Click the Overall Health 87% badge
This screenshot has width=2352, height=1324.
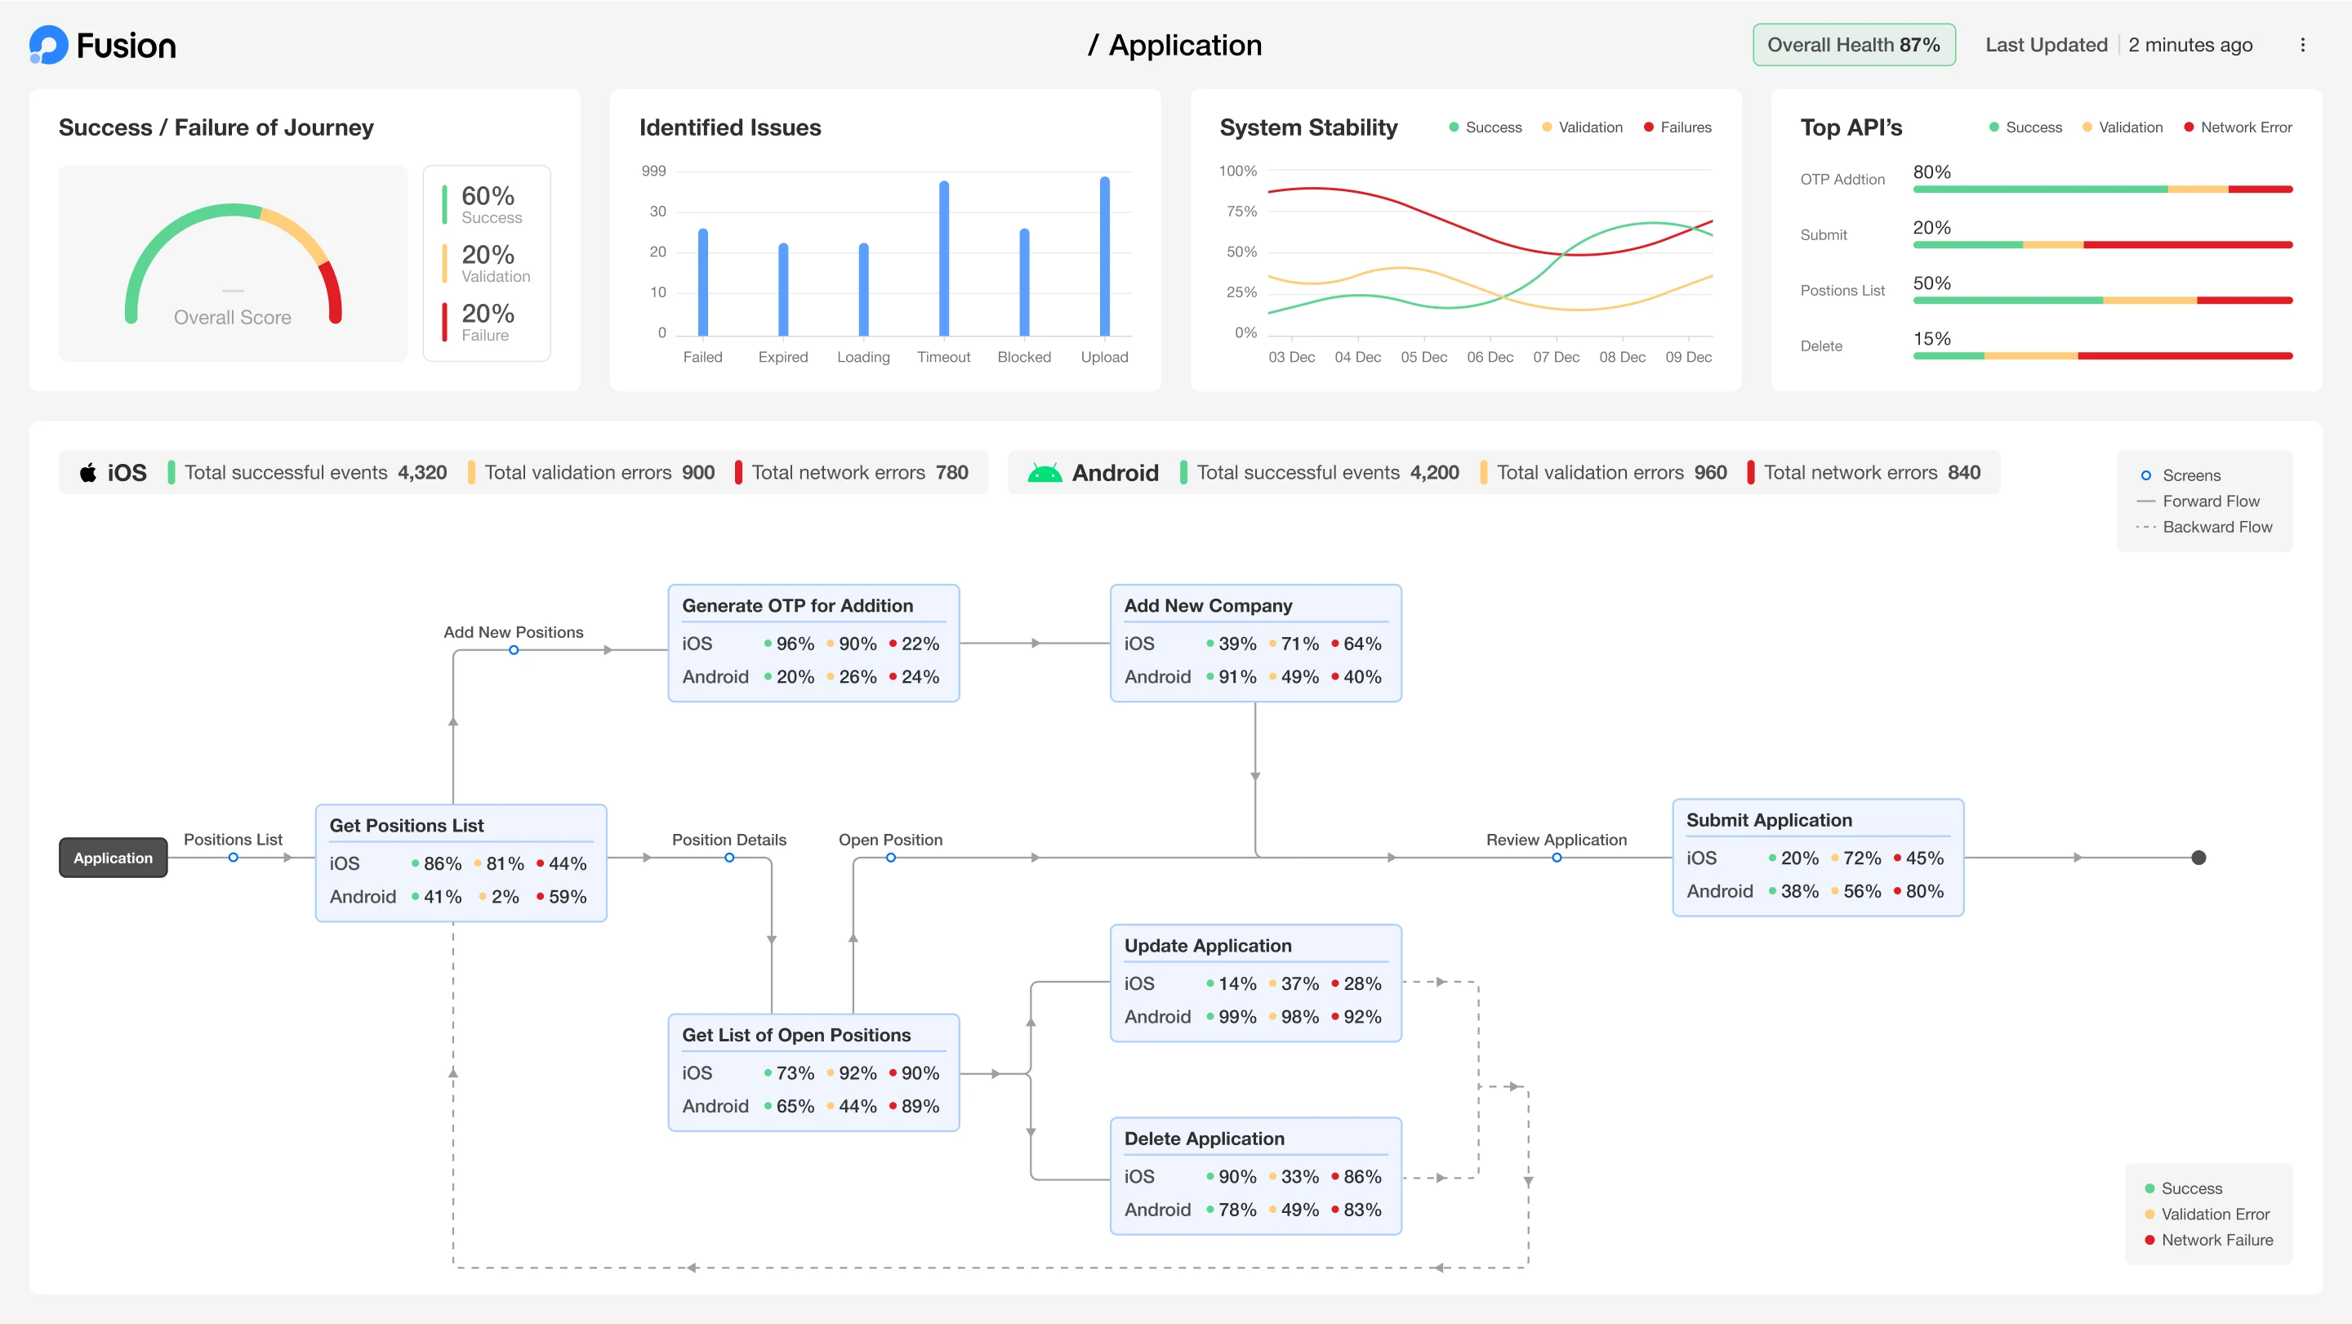tap(1854, 45)
